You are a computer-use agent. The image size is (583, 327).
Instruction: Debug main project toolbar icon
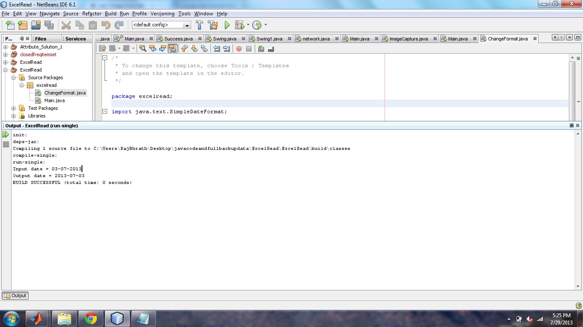[239, 25]
